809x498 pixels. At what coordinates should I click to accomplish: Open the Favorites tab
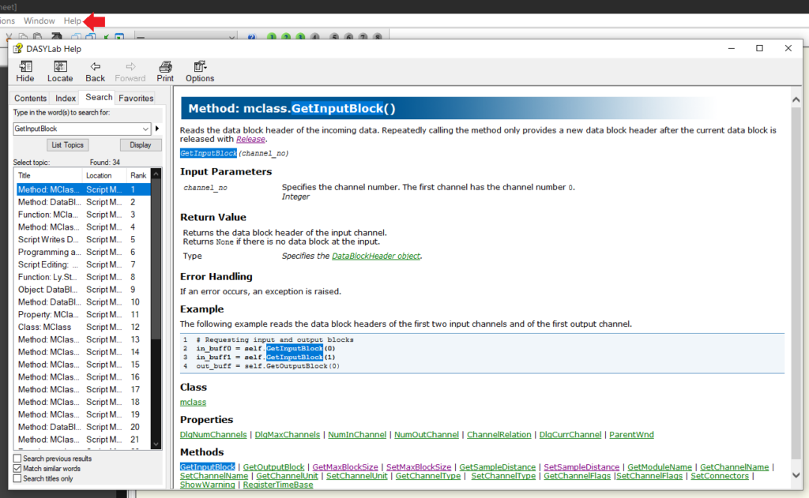coord(136,98)
